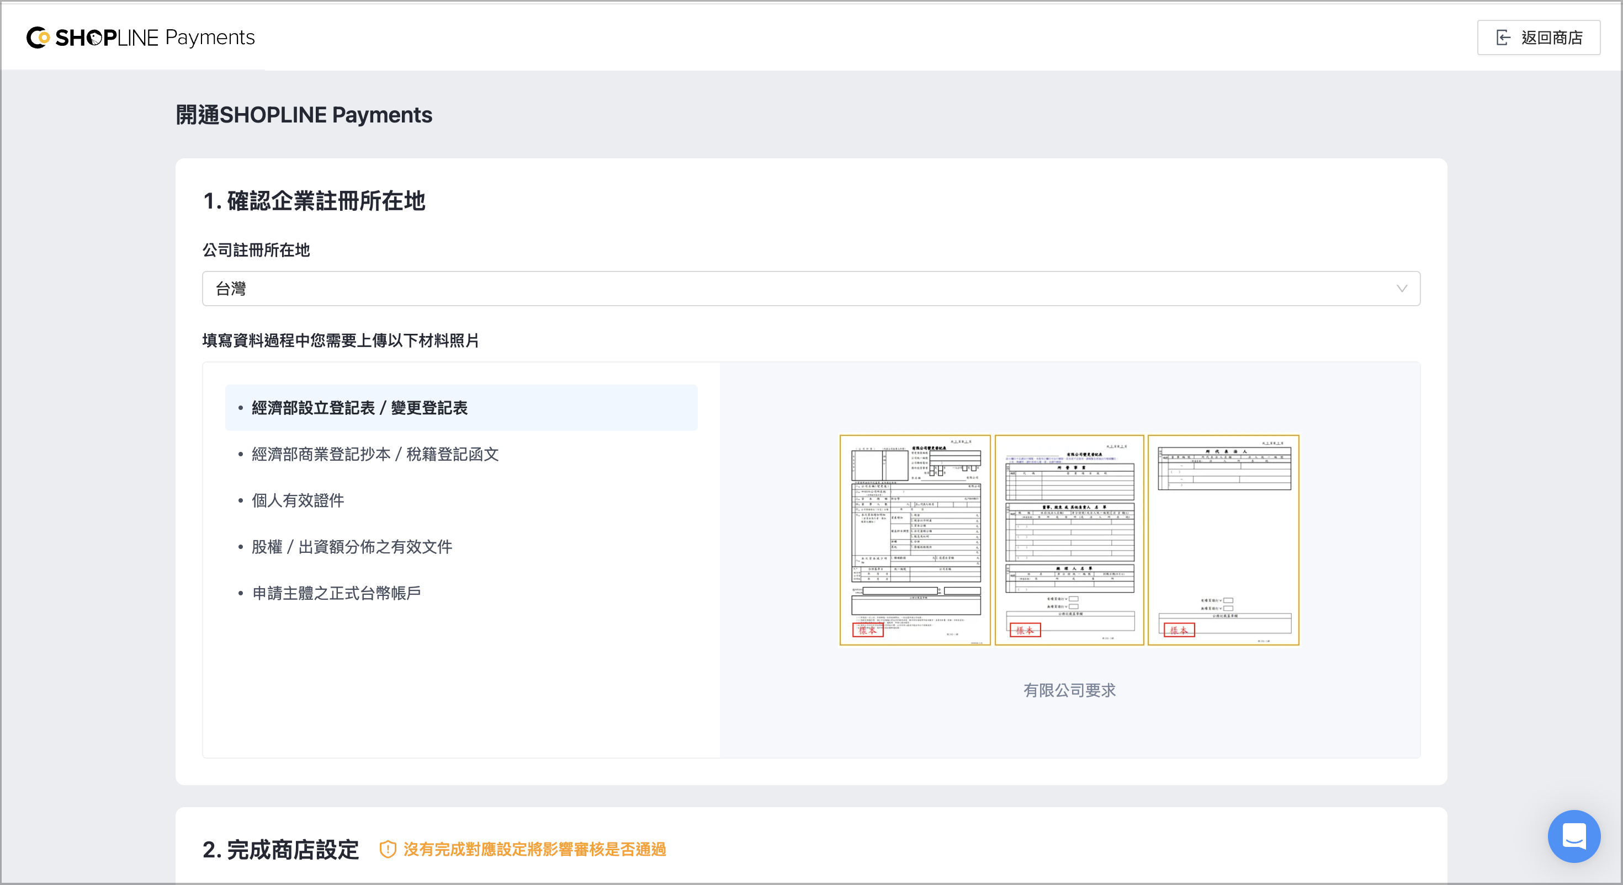Screen dimensions: 1623x885
Task: Open the third sample document thumbnail
Action: point(1223,540)
